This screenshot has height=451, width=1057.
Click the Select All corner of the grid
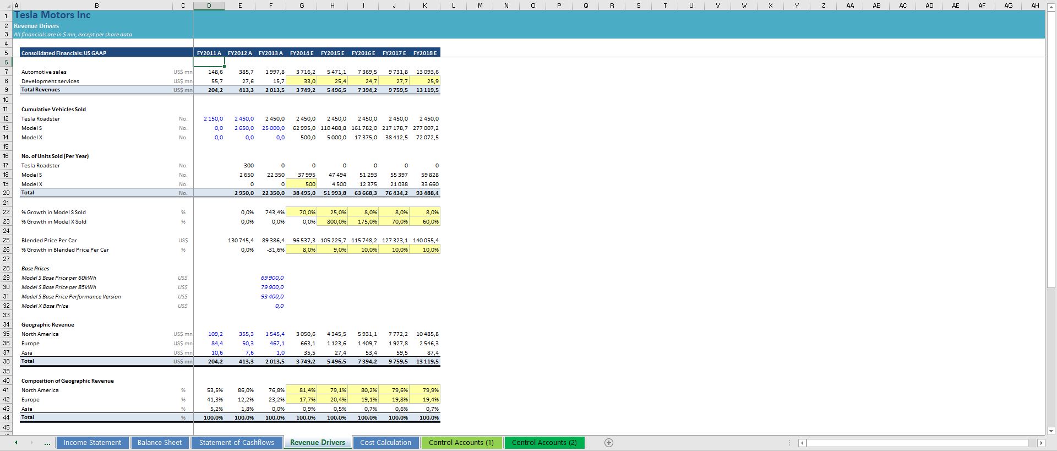pos(6,6)
